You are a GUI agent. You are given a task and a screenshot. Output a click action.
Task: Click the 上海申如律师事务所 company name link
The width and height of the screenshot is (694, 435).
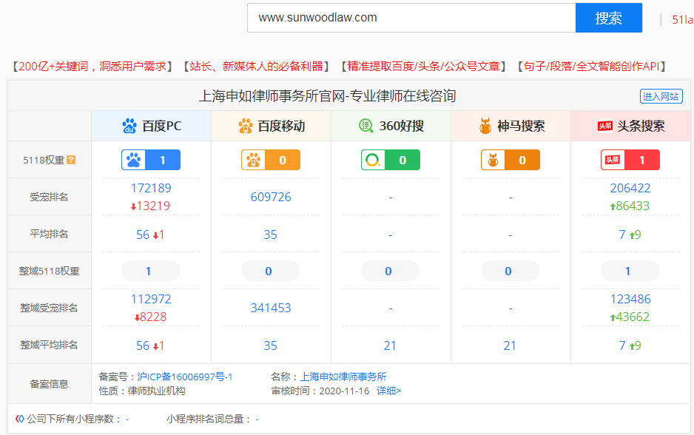343,377
